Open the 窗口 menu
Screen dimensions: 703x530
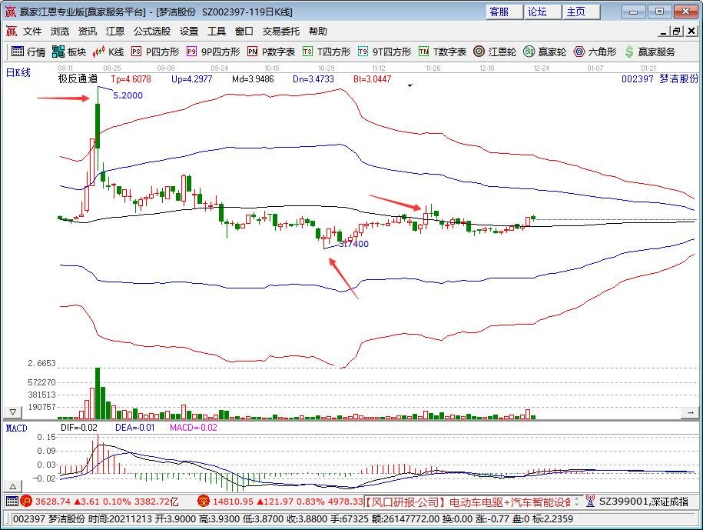click(244, 31)
